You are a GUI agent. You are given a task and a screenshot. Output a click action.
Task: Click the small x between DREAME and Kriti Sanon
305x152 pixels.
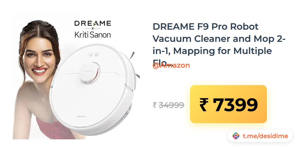93,28
